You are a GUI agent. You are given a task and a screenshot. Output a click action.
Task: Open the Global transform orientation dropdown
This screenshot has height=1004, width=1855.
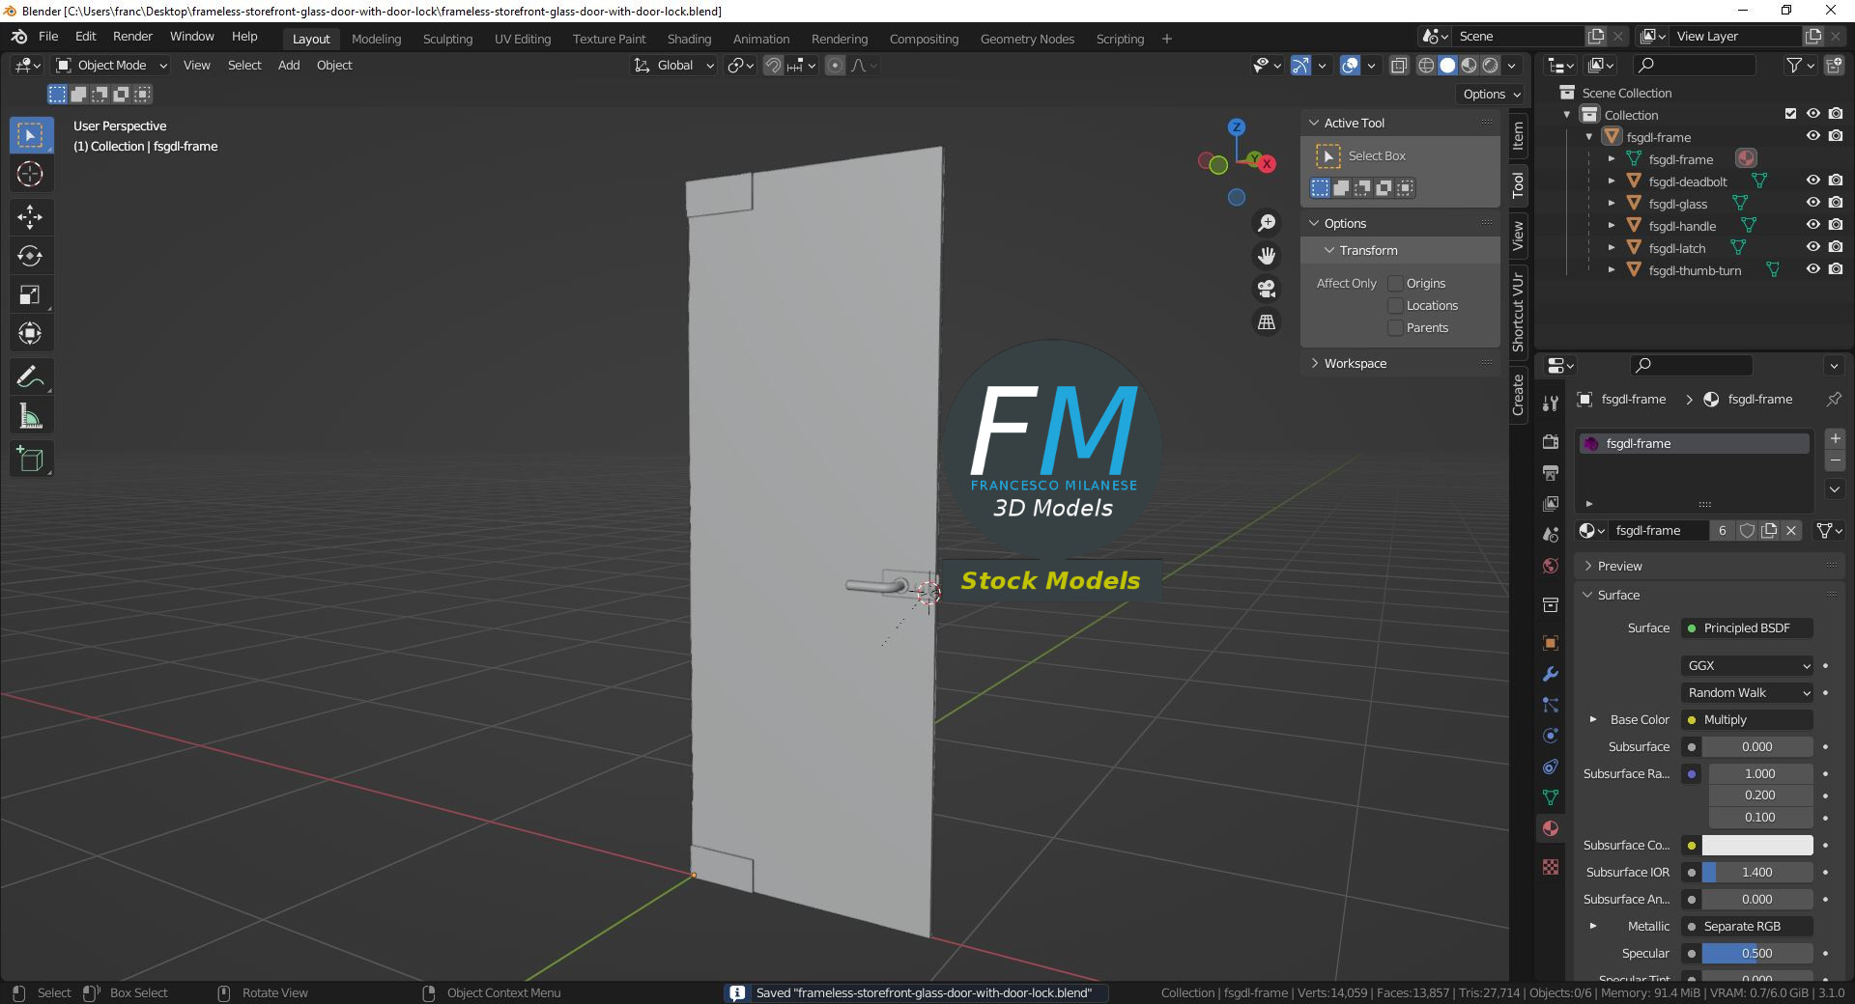pos(674,65)
